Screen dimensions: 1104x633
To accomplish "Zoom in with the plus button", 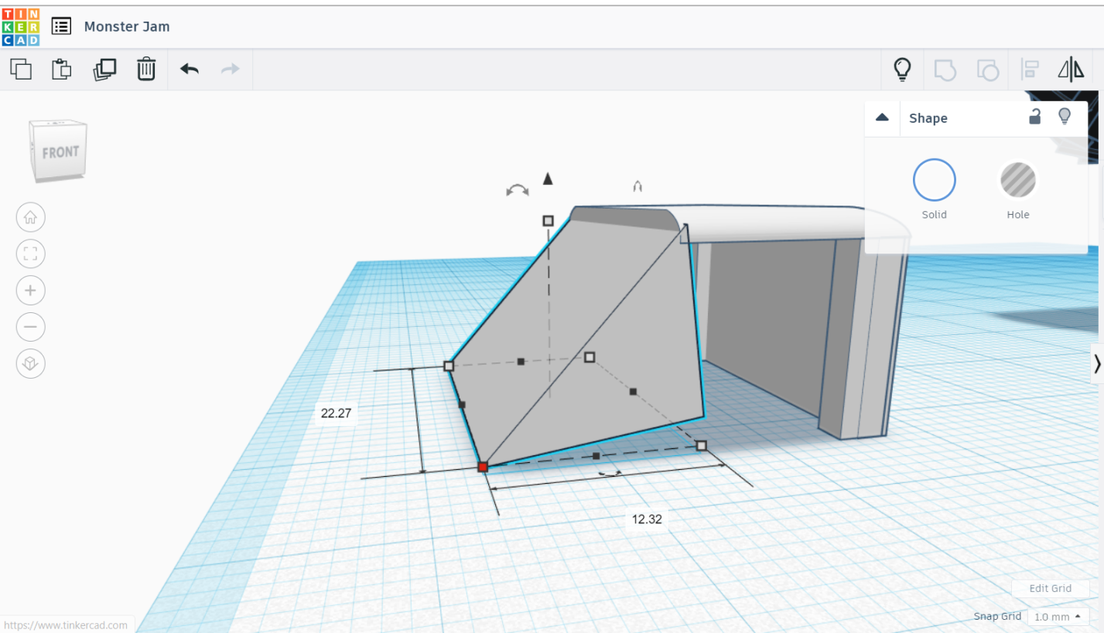I will click(x=31, y=291).
